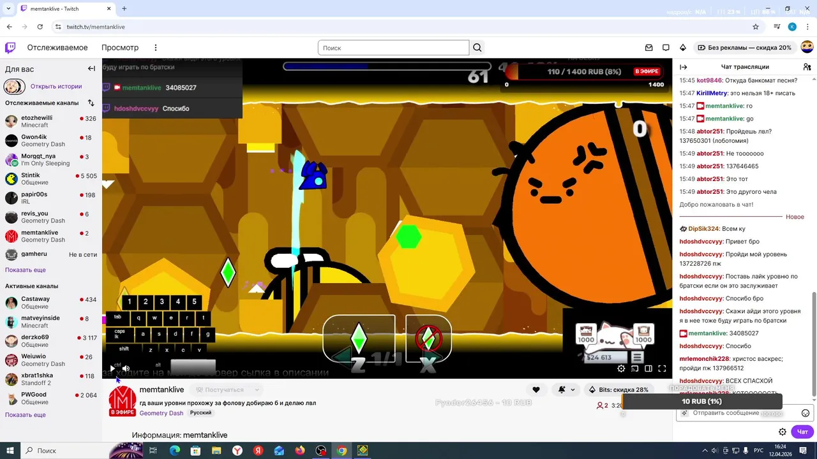Image resolution: width=817 pixels, height=459 pixels.
Task: Click the browser back arrow
Action: (x=10, y=27)
